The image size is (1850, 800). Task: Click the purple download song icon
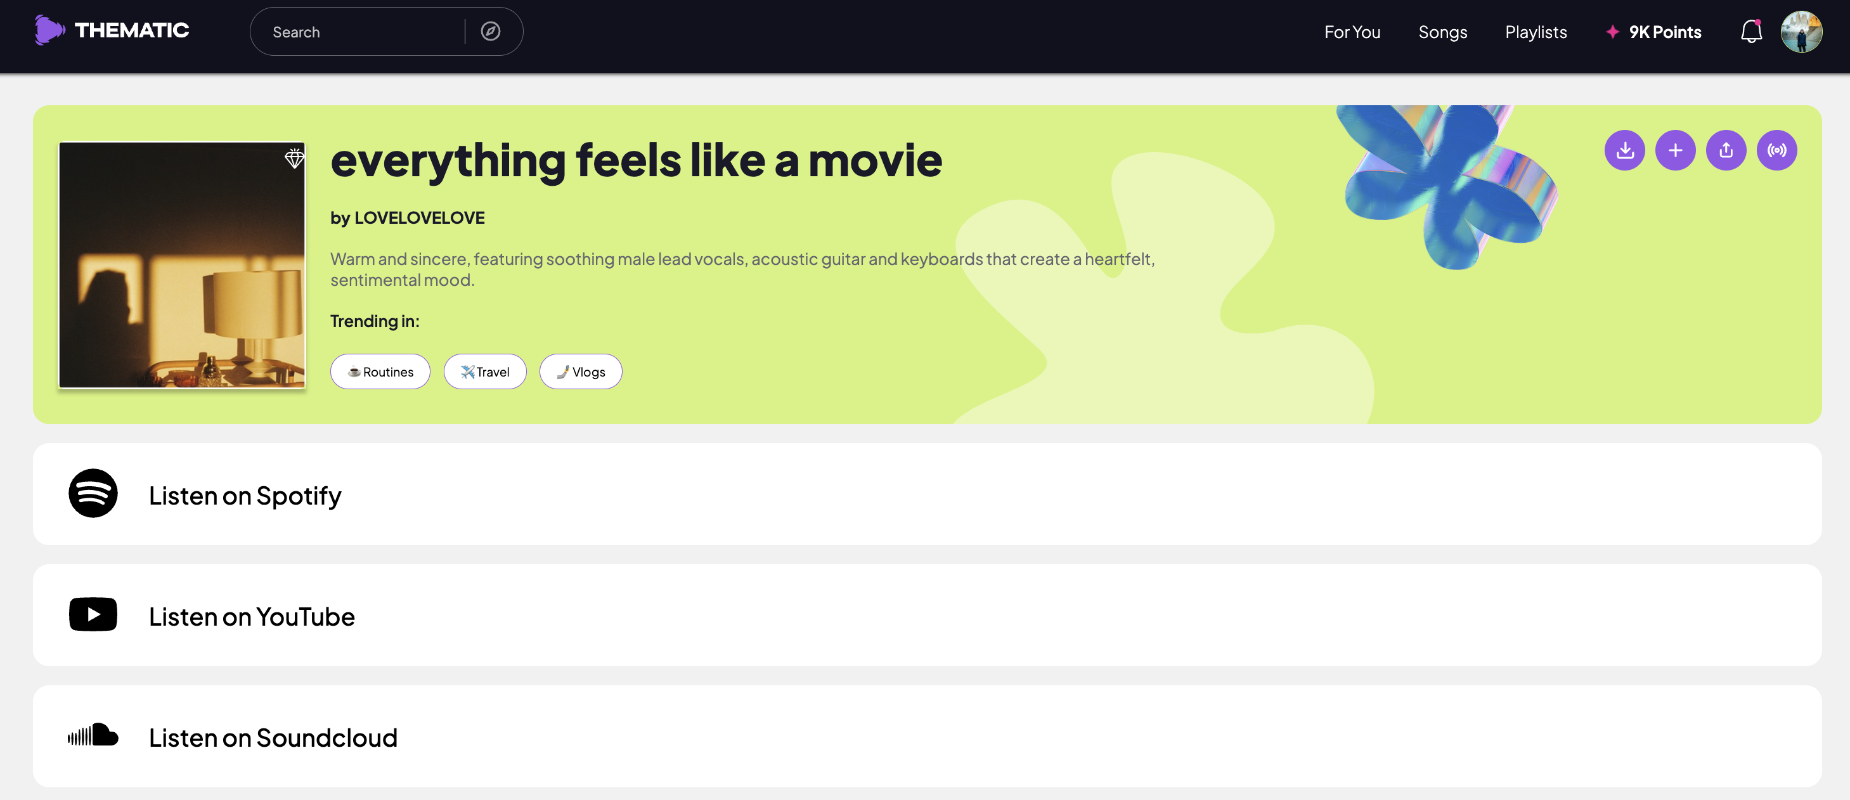[1624, 150]
